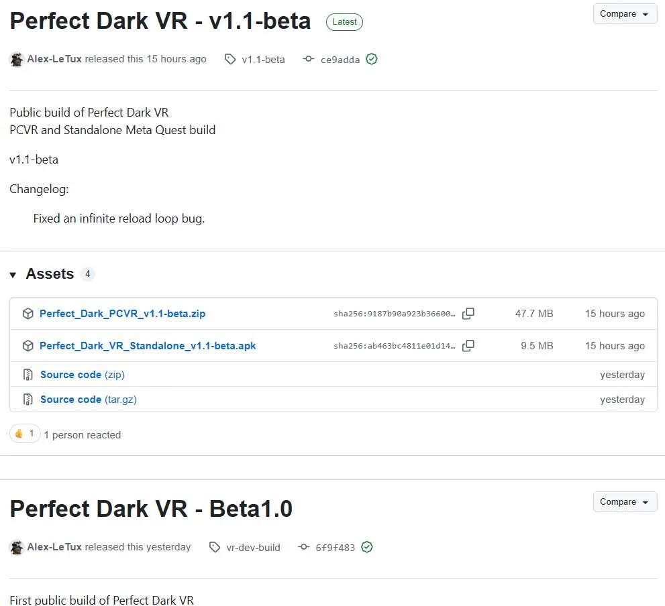The image size is (665, 606).
Task: Click the verified commit badge next to ce9adda
Action: pyautogui.click(x=372, y=60)
